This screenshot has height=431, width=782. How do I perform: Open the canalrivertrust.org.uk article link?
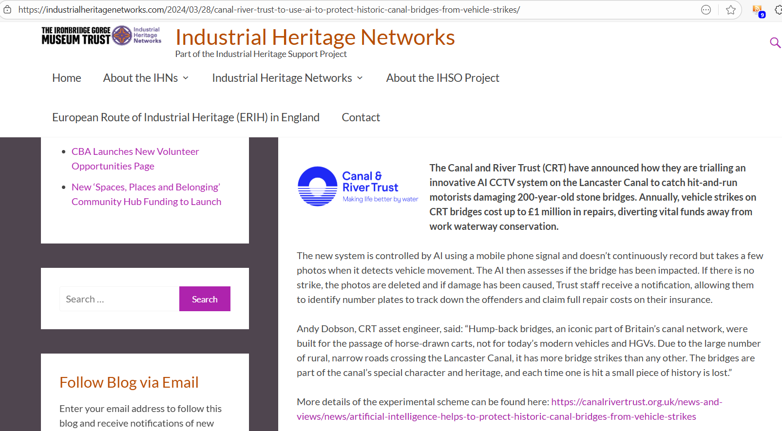click(510, 409)
